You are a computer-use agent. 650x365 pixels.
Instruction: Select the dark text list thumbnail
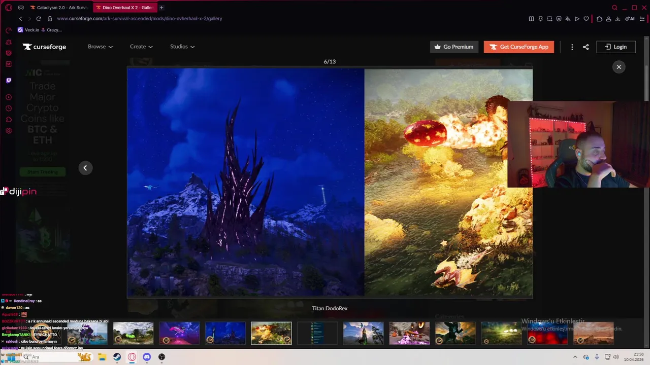pos(317,333)
